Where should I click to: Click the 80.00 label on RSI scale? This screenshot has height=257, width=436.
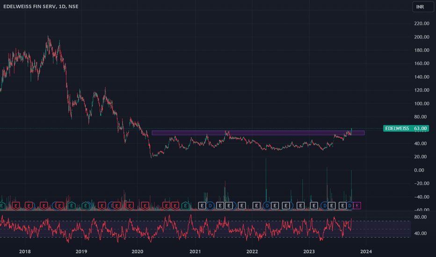(421, 217)
